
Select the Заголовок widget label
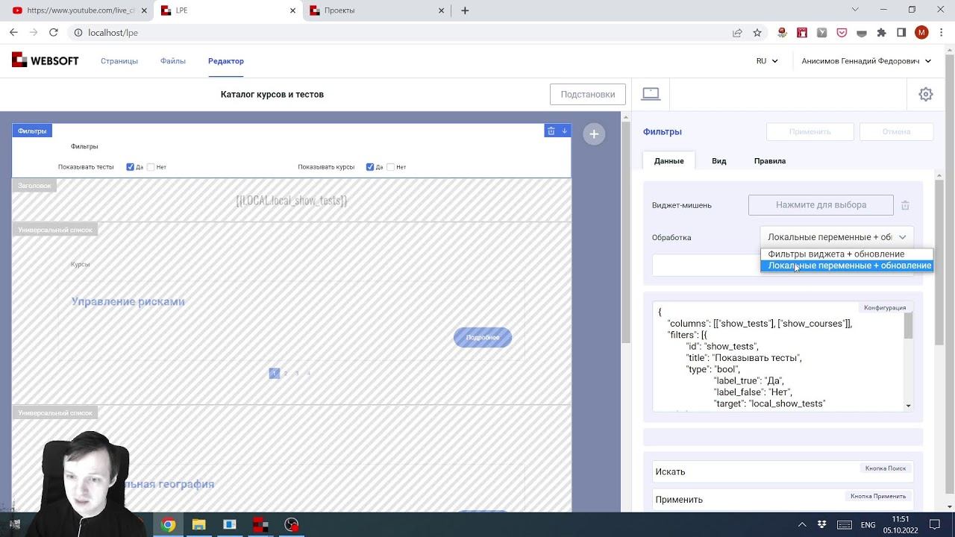[34, 186]
